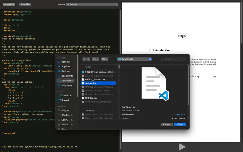Open the grouping options dropdown
Screen dimensions: 243x152
pyautogui.click(x=104, y=59)
